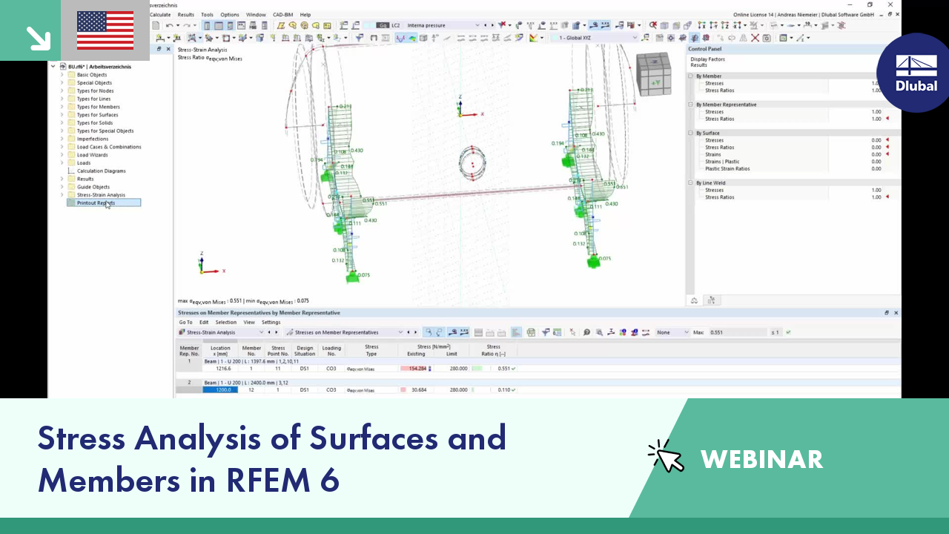Toggle the red marker for By Surface Strains
The width and height of the screenshot is (949, 534).
887,154
